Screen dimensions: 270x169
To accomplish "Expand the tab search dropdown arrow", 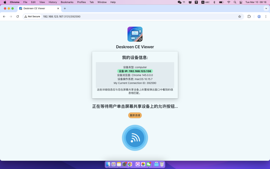I will (266, 9).
